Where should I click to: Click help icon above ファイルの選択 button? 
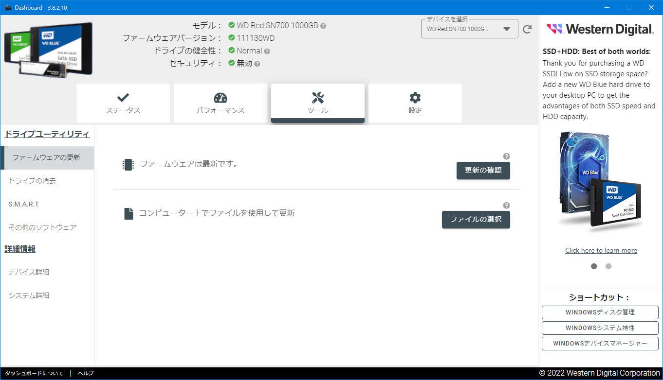pos(506,206)
